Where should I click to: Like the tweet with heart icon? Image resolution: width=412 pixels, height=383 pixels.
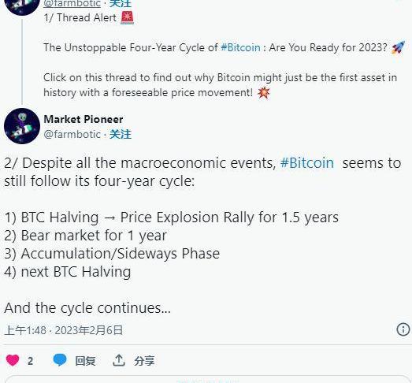(x=13, y=360)
